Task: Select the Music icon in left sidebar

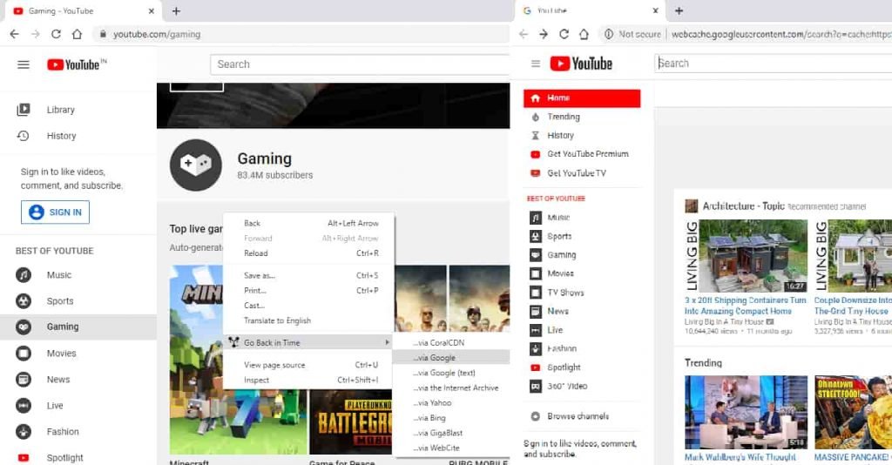Action: tap(24, 275)
